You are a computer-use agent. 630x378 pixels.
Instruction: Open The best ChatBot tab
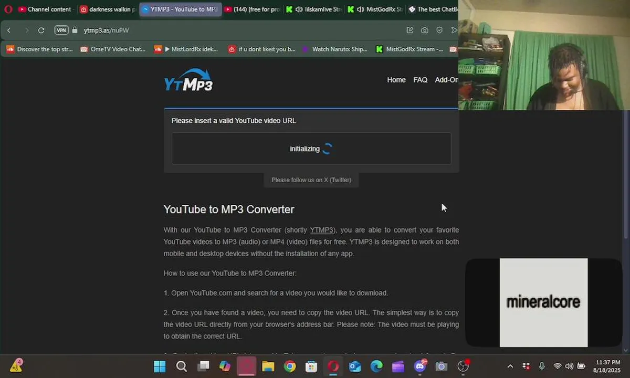point(433,9)
